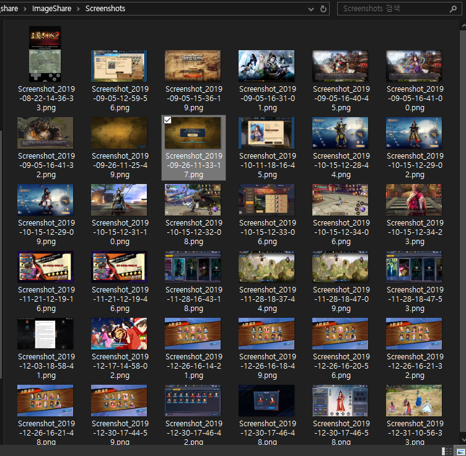Select thumbnail Screenshot_2019-12-26-16-21-32.png

coord(414,333)
